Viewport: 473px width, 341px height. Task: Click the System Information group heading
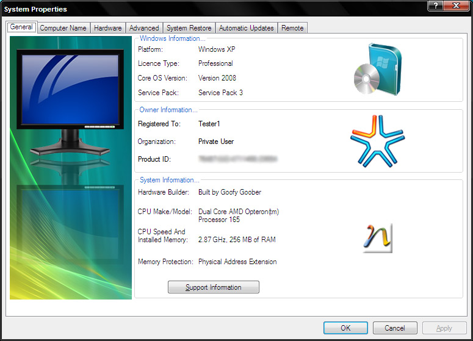(170, 180)
